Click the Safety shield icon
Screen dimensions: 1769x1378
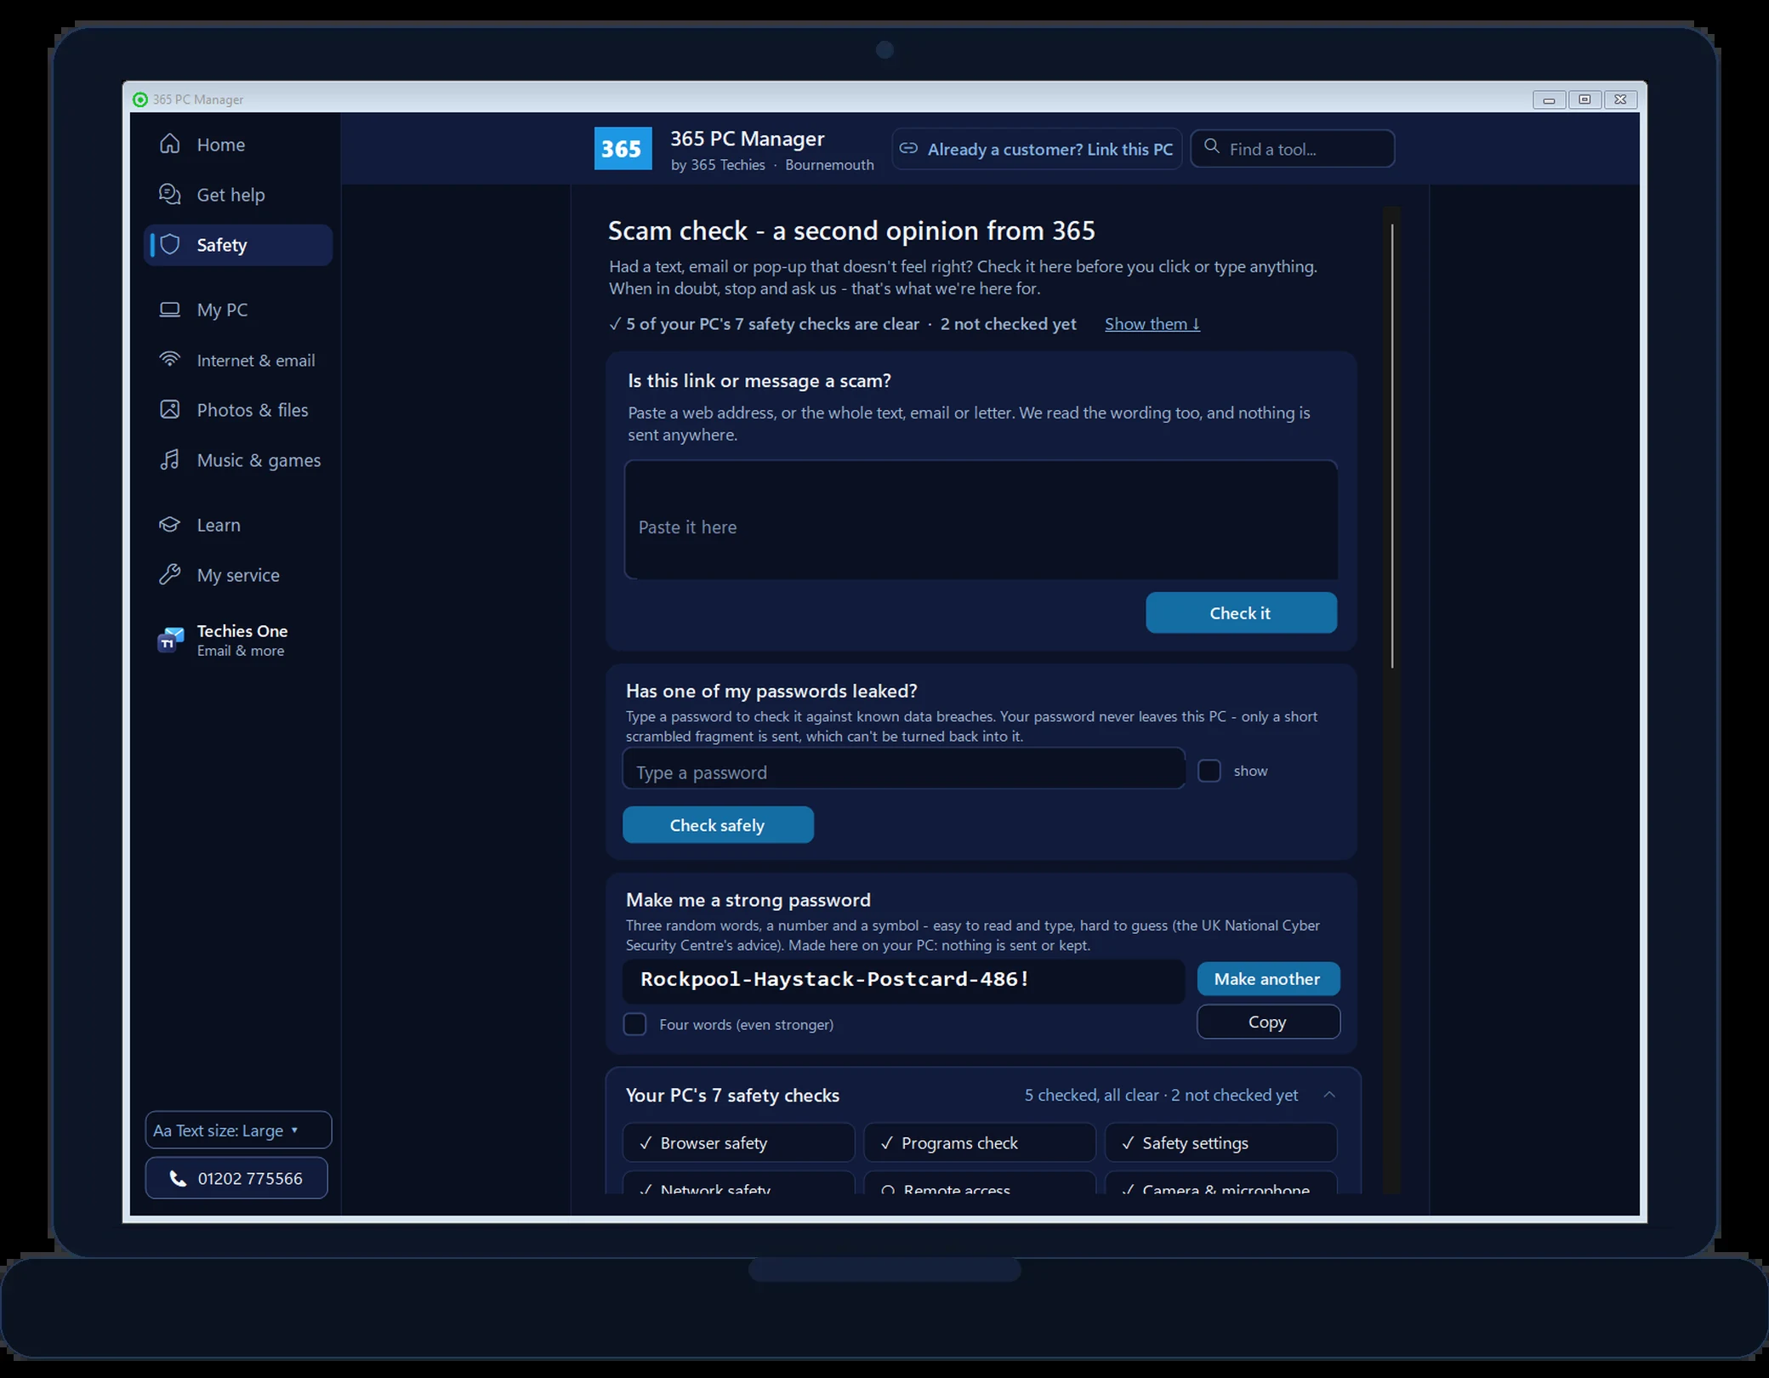click(x=170, y=244)
